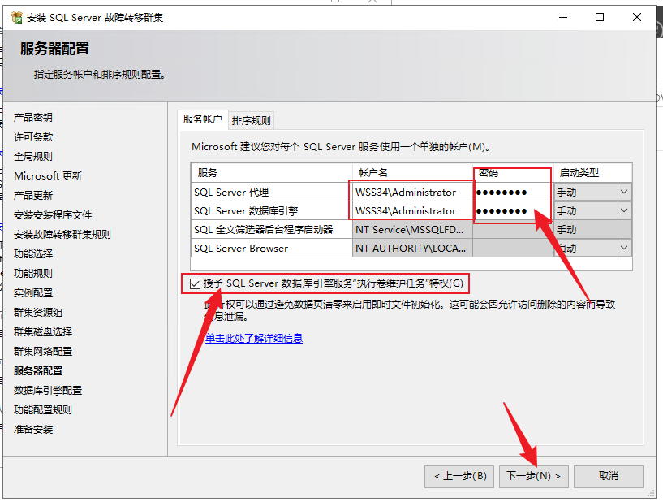Click the SQL Server installer title icon
This screenshot has width=663, height=502.
pyautogui.click(x=16, y=17)
